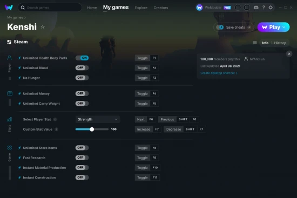Open the comments chat bubble icon
The width and height of the screenshot is (297, 198).
(255, 43)
